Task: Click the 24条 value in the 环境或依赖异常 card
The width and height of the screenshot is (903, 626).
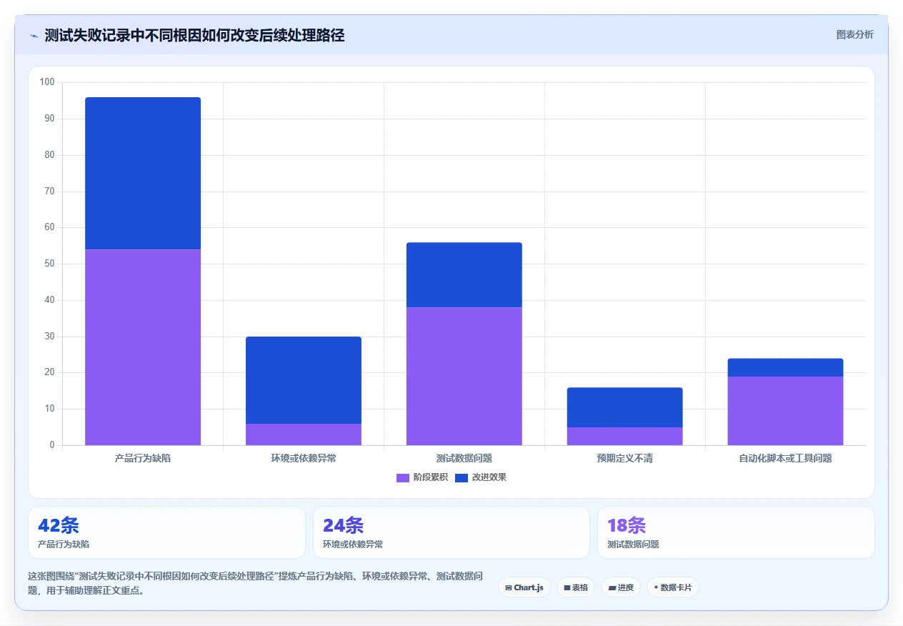Action: pyautogui.click(x=344, y=525)
